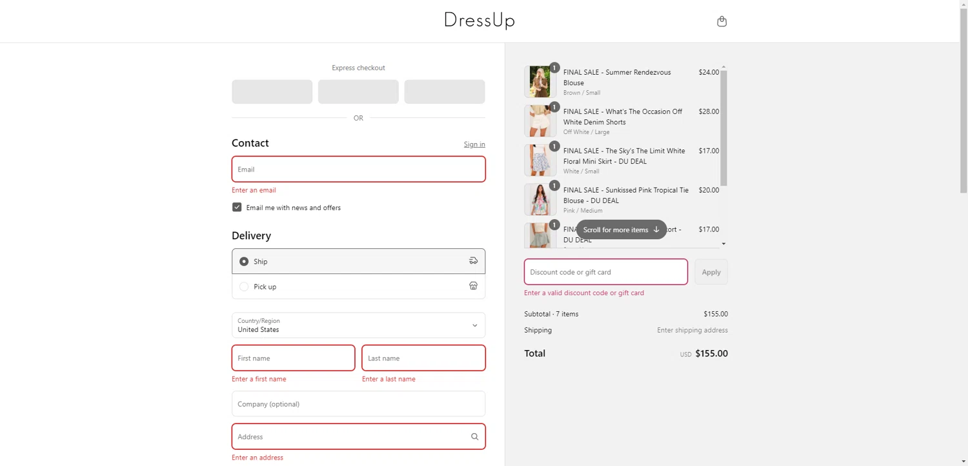Click the Scroll for more items button

tap(621, 229)
